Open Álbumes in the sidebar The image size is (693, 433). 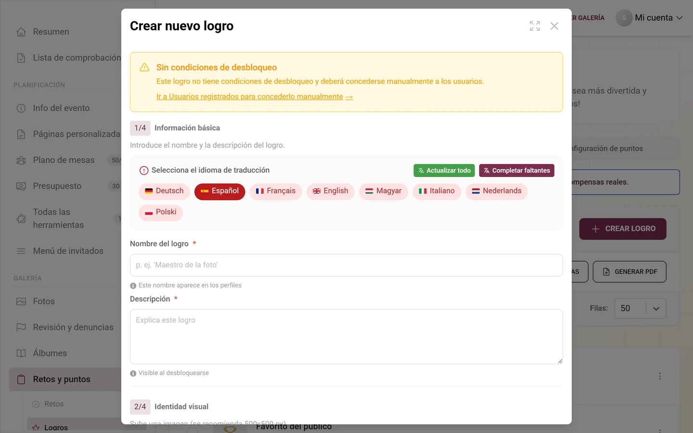(50, 354)
